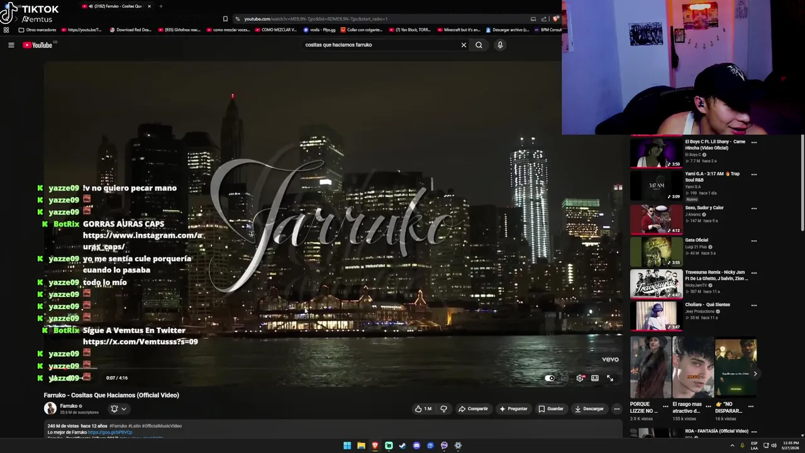Open File Explorer from taskbar
This screenshot has height=453, width=805.
[x=361, y=445]
